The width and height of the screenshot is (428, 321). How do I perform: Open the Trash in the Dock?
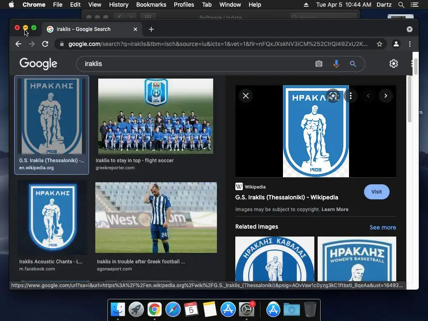(x=310, y=309)
